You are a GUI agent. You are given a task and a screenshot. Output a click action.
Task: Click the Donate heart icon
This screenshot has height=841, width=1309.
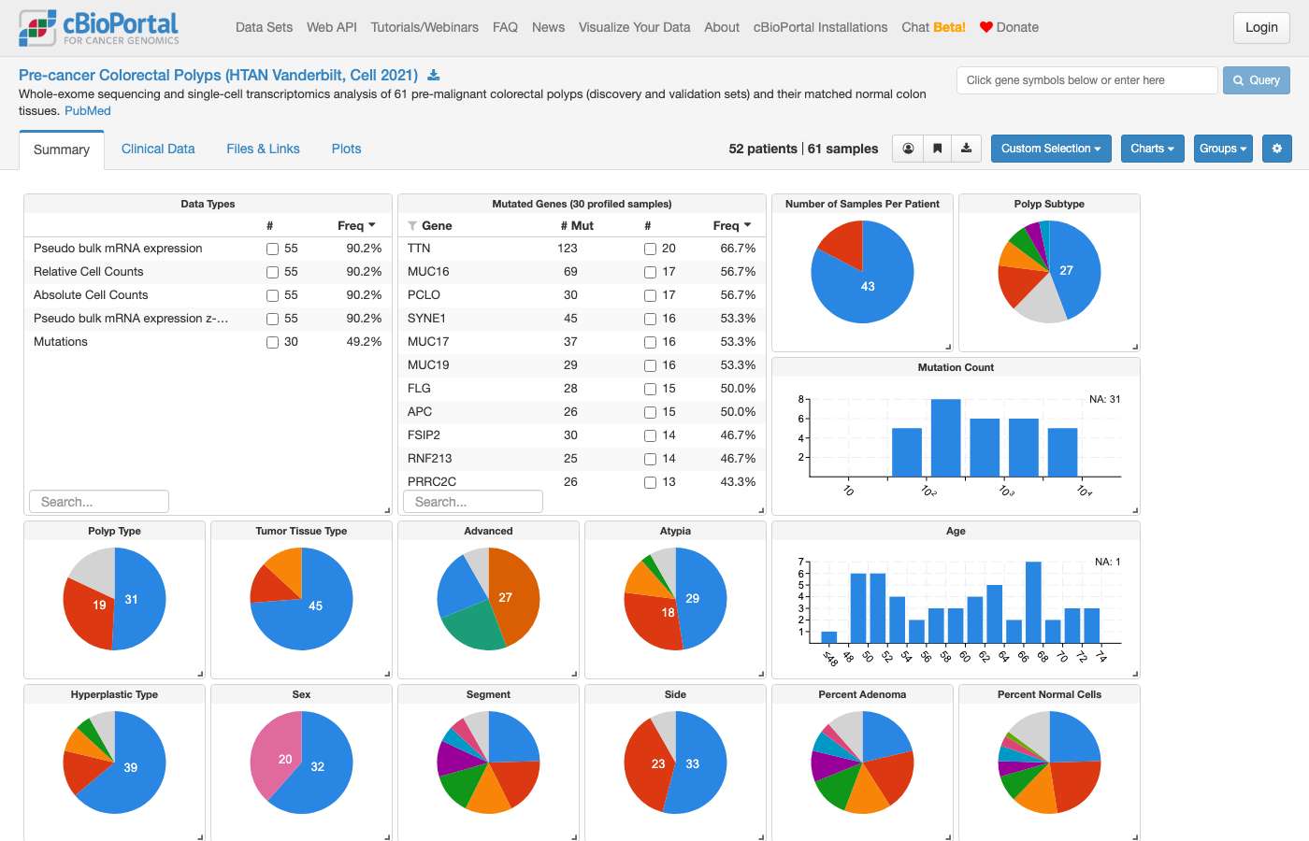[985, 27]
